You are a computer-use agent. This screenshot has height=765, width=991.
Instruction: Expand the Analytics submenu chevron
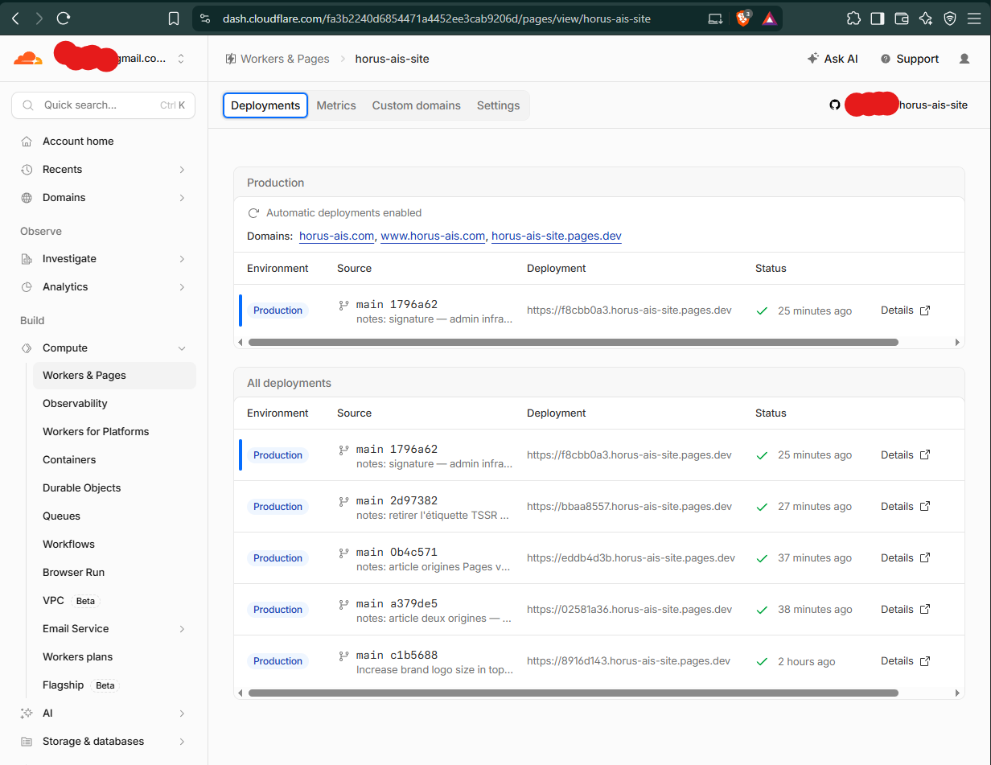click(182, 286)
